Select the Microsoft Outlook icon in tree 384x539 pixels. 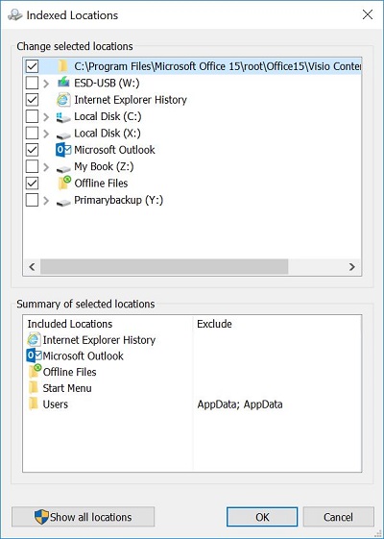click(63, 150)
